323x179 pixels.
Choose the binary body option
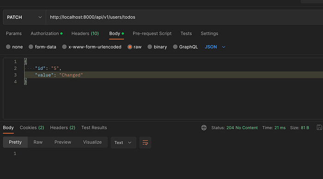coord(157,47)
